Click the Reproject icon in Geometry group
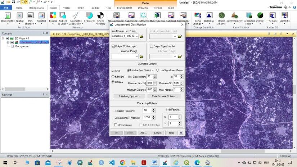 click(x=89, y=17)
